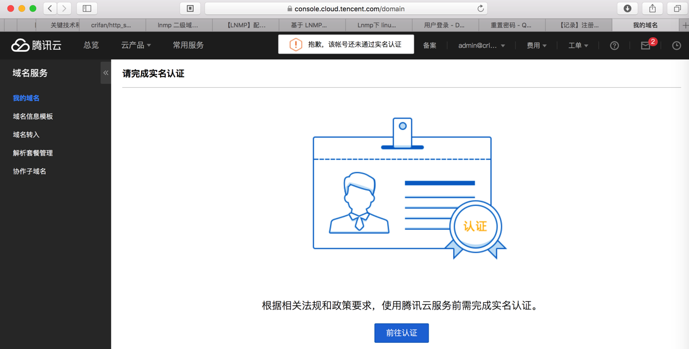Click the address bar URL field
This screenshot has width=689, height=349.
coord(346,8)
